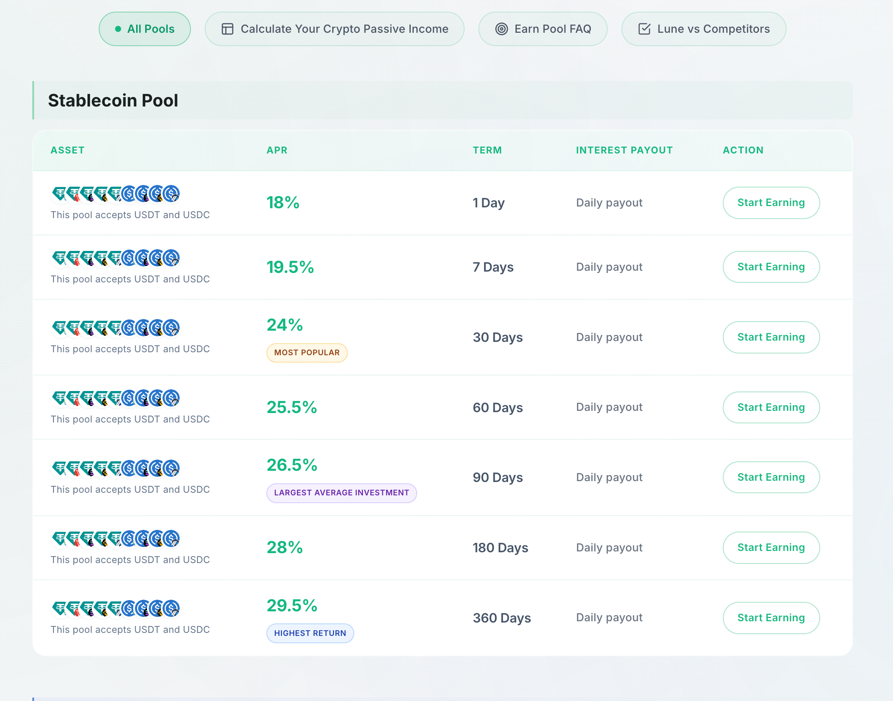Click the last USDC icon in 90 Days row
The image size is (893, 701).
point(172,468)
